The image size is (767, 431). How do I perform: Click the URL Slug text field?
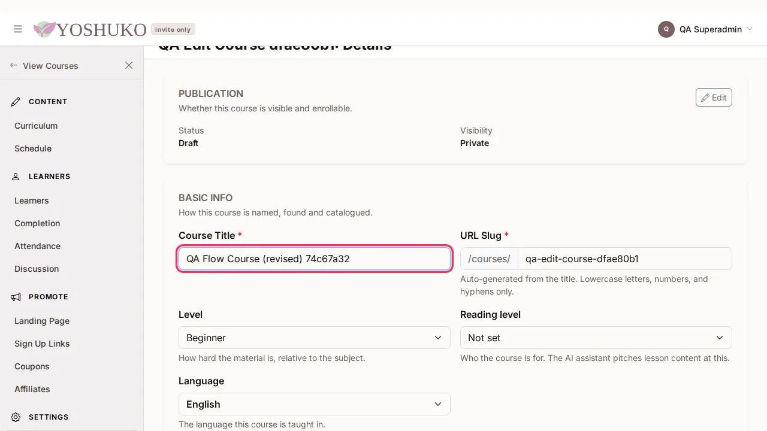coord(625,259)
